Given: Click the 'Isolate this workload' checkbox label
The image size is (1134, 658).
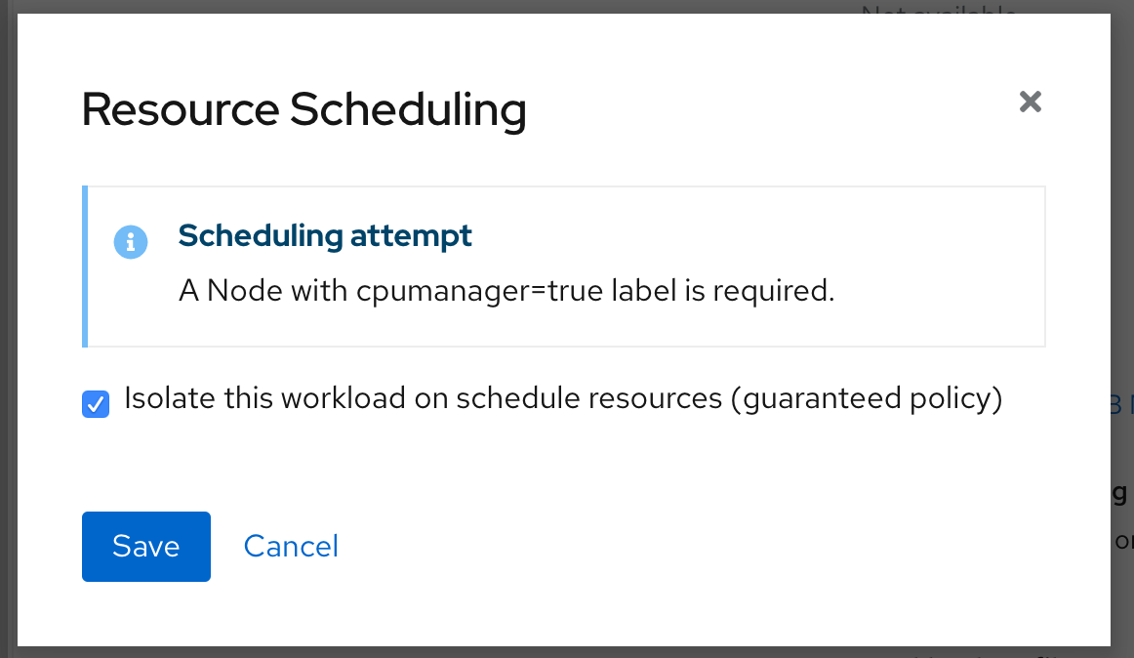Looking at the screenshot, I should pyautogui.click(x=563, y=399).
